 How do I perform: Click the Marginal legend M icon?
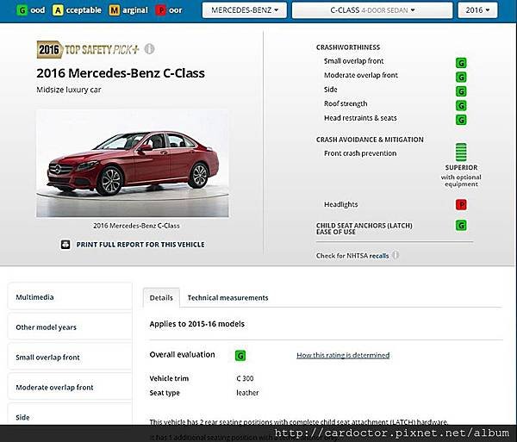click(115, 10)
